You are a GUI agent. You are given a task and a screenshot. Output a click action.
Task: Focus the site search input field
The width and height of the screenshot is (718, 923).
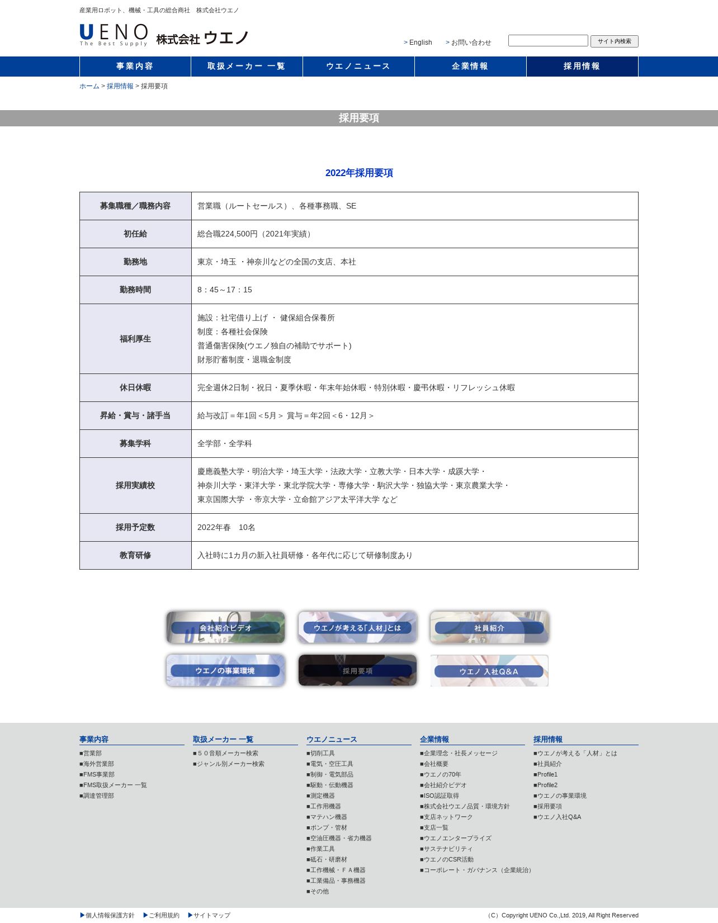tap(548, 41)
